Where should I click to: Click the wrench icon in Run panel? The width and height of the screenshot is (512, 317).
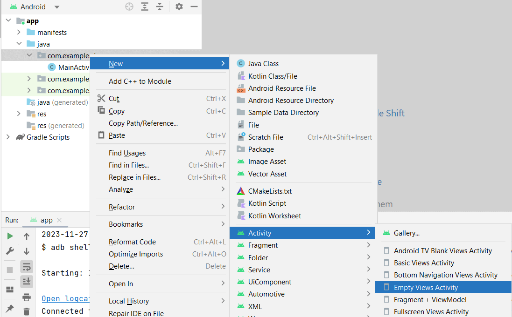[10, 251]
